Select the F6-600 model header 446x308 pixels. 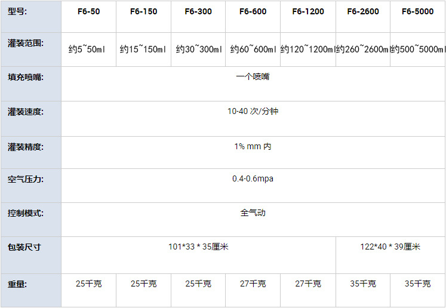tap(253, 11)
